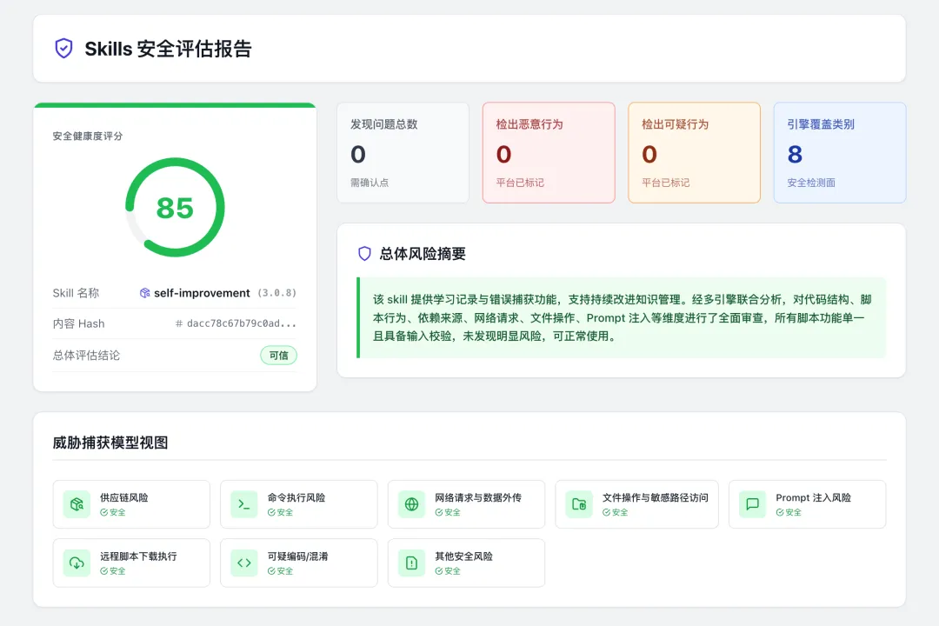Click the 文件操作与敏感路径访问 folder icon
Screen dimensions: 939x626
579,504
